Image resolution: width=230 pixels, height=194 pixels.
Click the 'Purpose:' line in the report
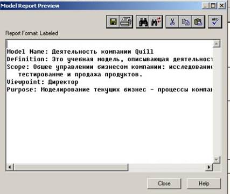(109, 89)
